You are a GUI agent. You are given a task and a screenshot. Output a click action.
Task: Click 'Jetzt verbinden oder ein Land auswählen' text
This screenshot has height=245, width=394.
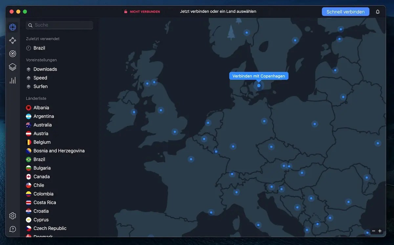(218, 11)
